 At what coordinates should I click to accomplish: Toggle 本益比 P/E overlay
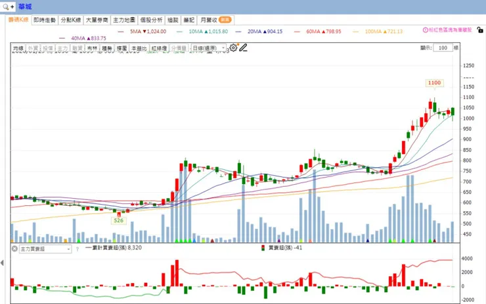coord(139,48)
